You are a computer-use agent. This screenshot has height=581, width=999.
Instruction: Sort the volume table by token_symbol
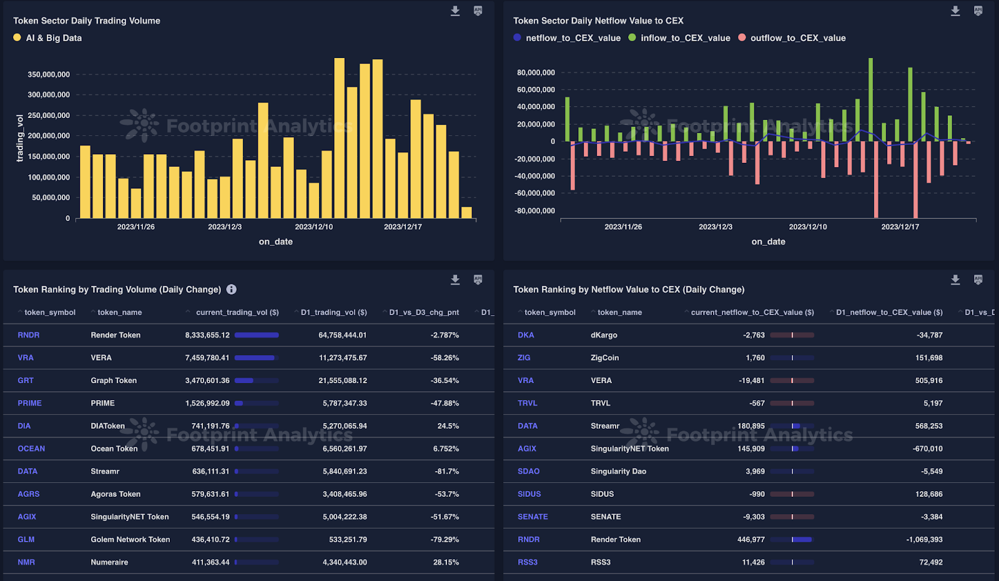(x=19, y=312)
